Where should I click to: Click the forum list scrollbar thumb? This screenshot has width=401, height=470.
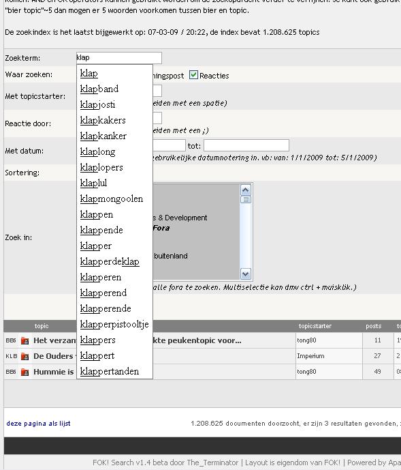245,199
